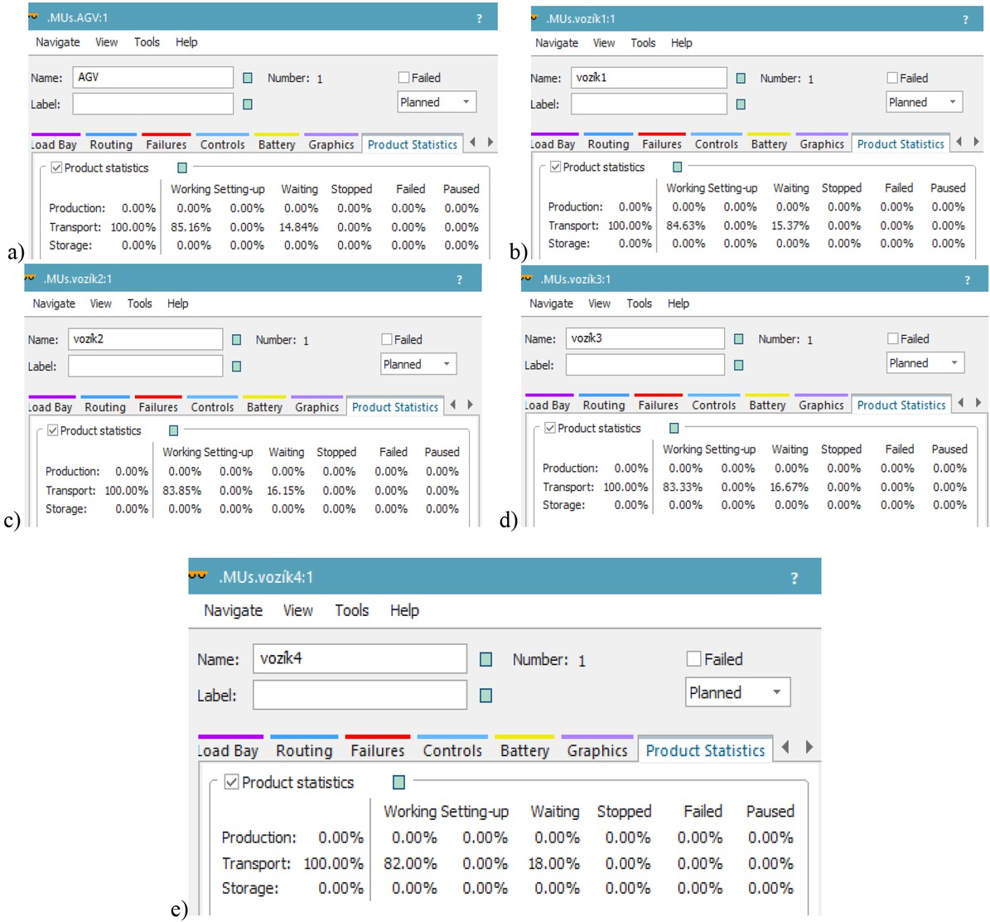The height and width of the screenshot is (922, 990).
Task: Select the Routing tab in vozík2 window
Action: pyautogui.click(x=105, y=407)
